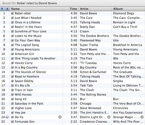145x125 pixels.
Task: Select Saturday in the Park track
Action: point(29,104)
